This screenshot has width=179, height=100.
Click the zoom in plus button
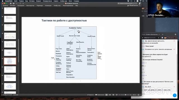click(131, 95)
